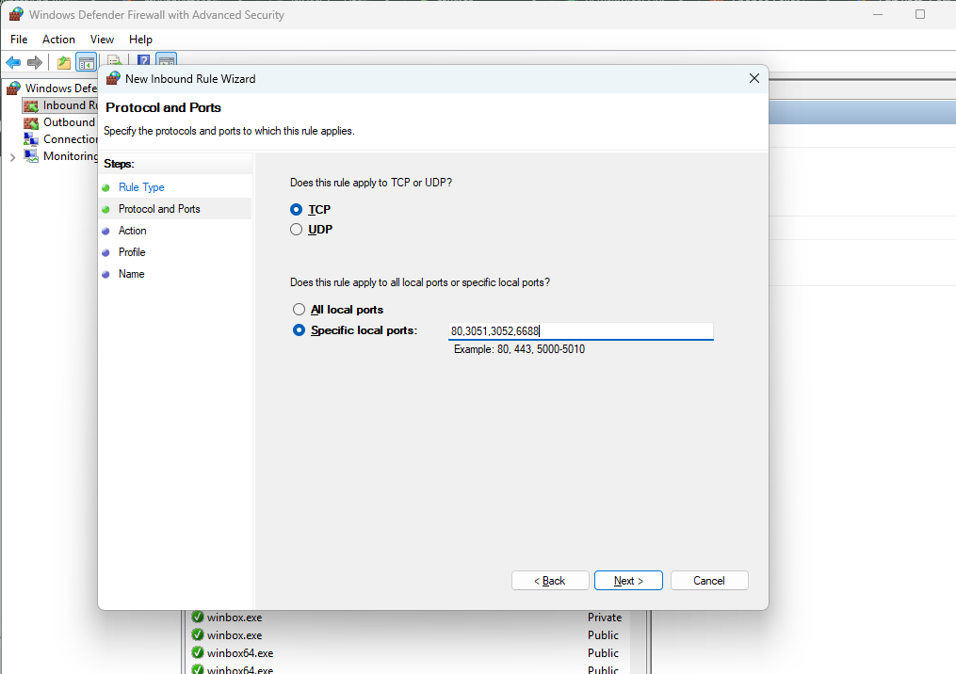
Task: Maximize the Windows Defender Firewall window
Action: point(920,14)
